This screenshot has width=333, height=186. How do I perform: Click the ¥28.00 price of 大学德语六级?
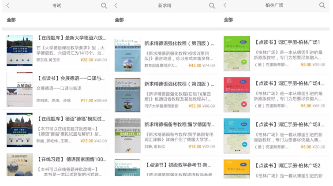pyautogui.click(x=86, y=60)
